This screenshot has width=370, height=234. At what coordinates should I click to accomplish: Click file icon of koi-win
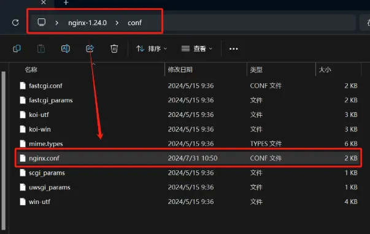23,129
